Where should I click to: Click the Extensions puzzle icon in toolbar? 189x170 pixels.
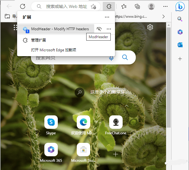pos(109,6)
